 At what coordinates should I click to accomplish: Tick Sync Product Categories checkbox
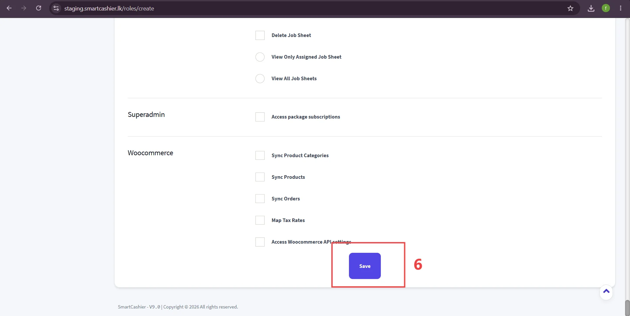tap(260, 155)
